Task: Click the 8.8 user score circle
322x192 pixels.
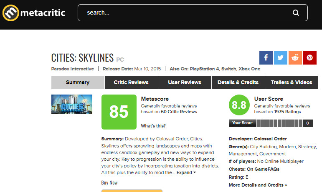Action: pos(239,105)
